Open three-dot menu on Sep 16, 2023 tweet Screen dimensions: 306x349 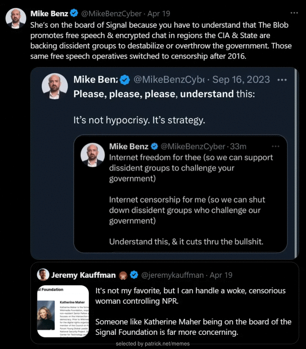click(282, 80)
